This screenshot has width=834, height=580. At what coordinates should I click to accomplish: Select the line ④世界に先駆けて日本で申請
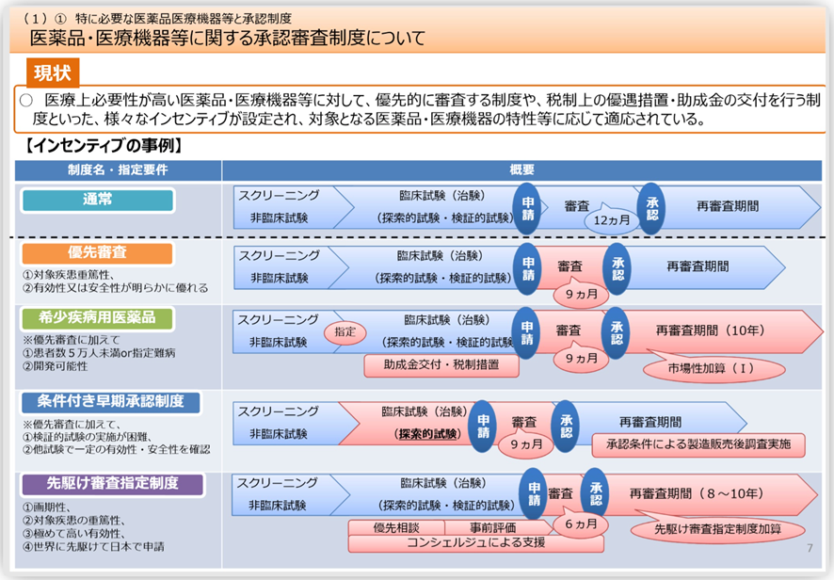tap(93, 547)
